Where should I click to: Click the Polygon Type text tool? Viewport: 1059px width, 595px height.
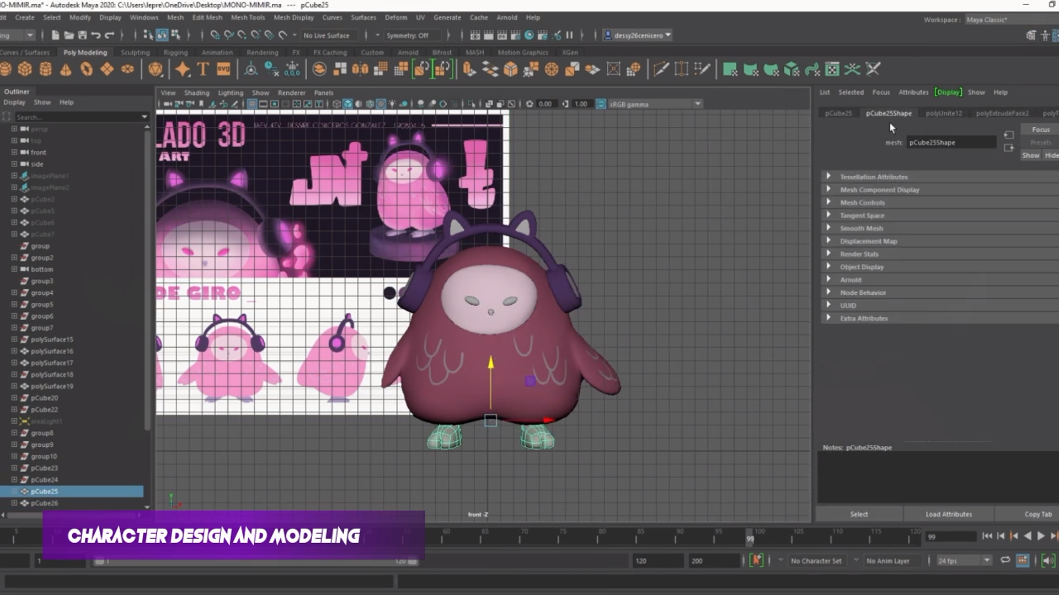(203, 69)
